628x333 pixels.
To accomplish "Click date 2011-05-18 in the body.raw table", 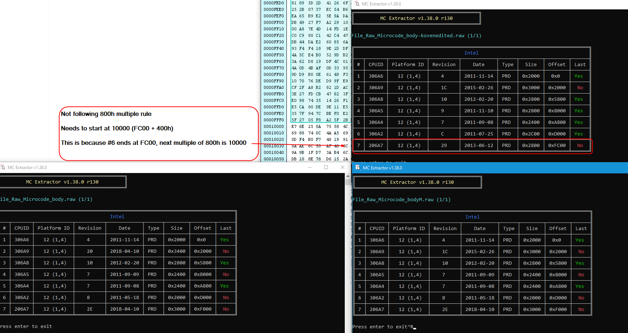I will 125,297.
